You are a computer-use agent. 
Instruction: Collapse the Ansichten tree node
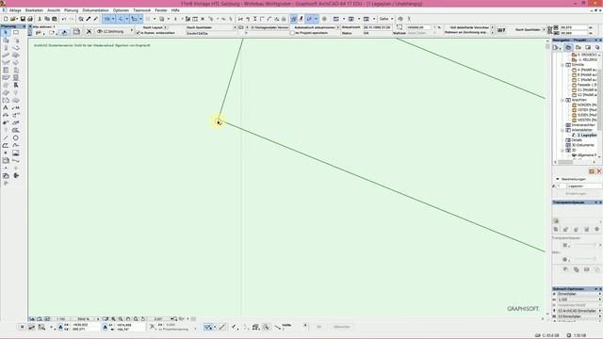click(562, 100)
